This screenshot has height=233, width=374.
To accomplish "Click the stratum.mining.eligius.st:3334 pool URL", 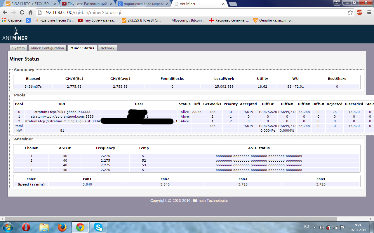I will tap(62, 121).
